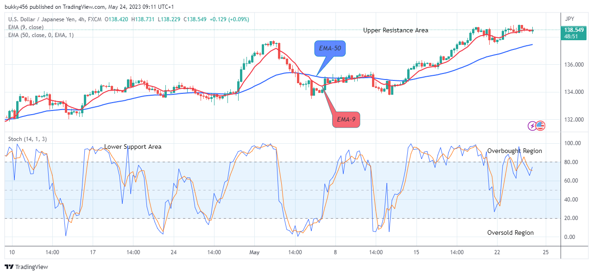
Task: Select the EMA (9, close) indicator legend
Action: [26, 27]
